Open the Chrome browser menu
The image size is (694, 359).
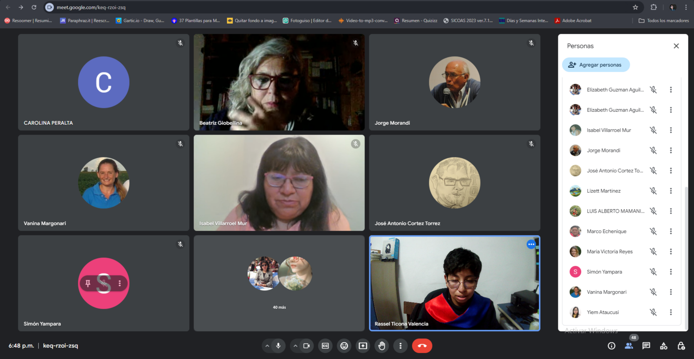pyautogui.click(x=687, y=7)
